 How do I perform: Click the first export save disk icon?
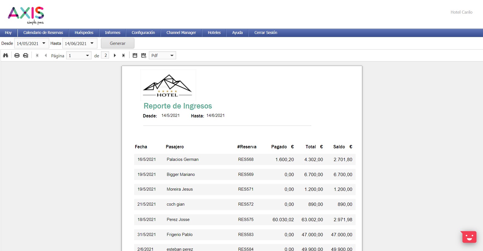point(135,55)
